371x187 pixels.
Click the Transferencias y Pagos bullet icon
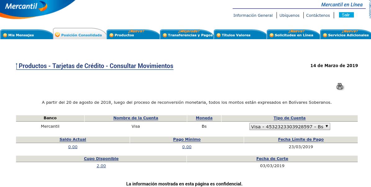165,35
